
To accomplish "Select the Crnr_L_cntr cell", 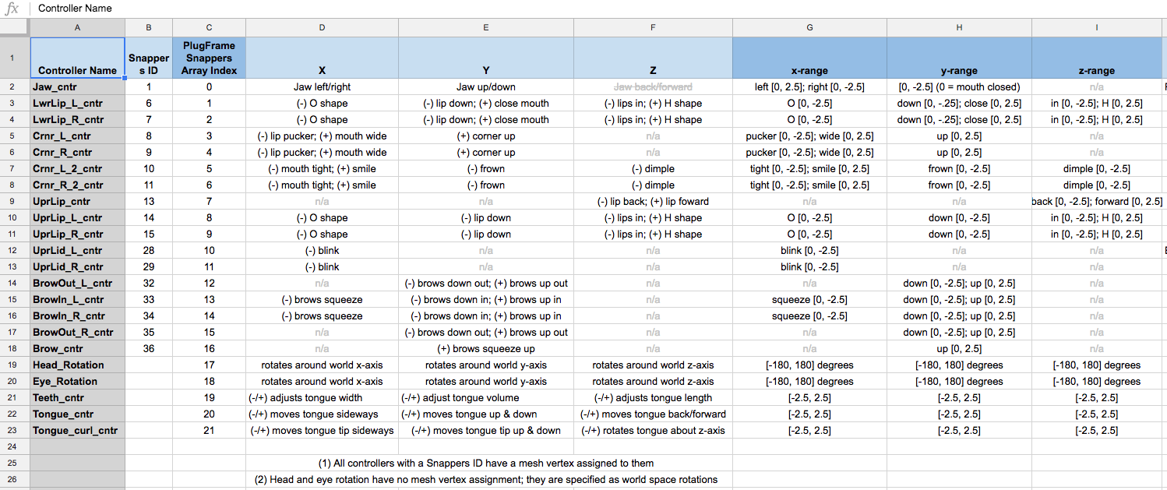I will point(77,136).
